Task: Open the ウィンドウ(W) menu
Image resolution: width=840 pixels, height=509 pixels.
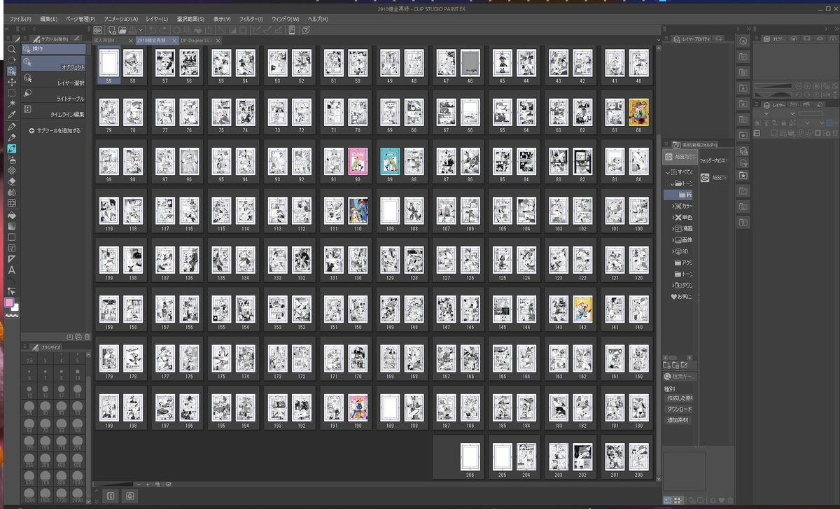Action: [285, 18]
